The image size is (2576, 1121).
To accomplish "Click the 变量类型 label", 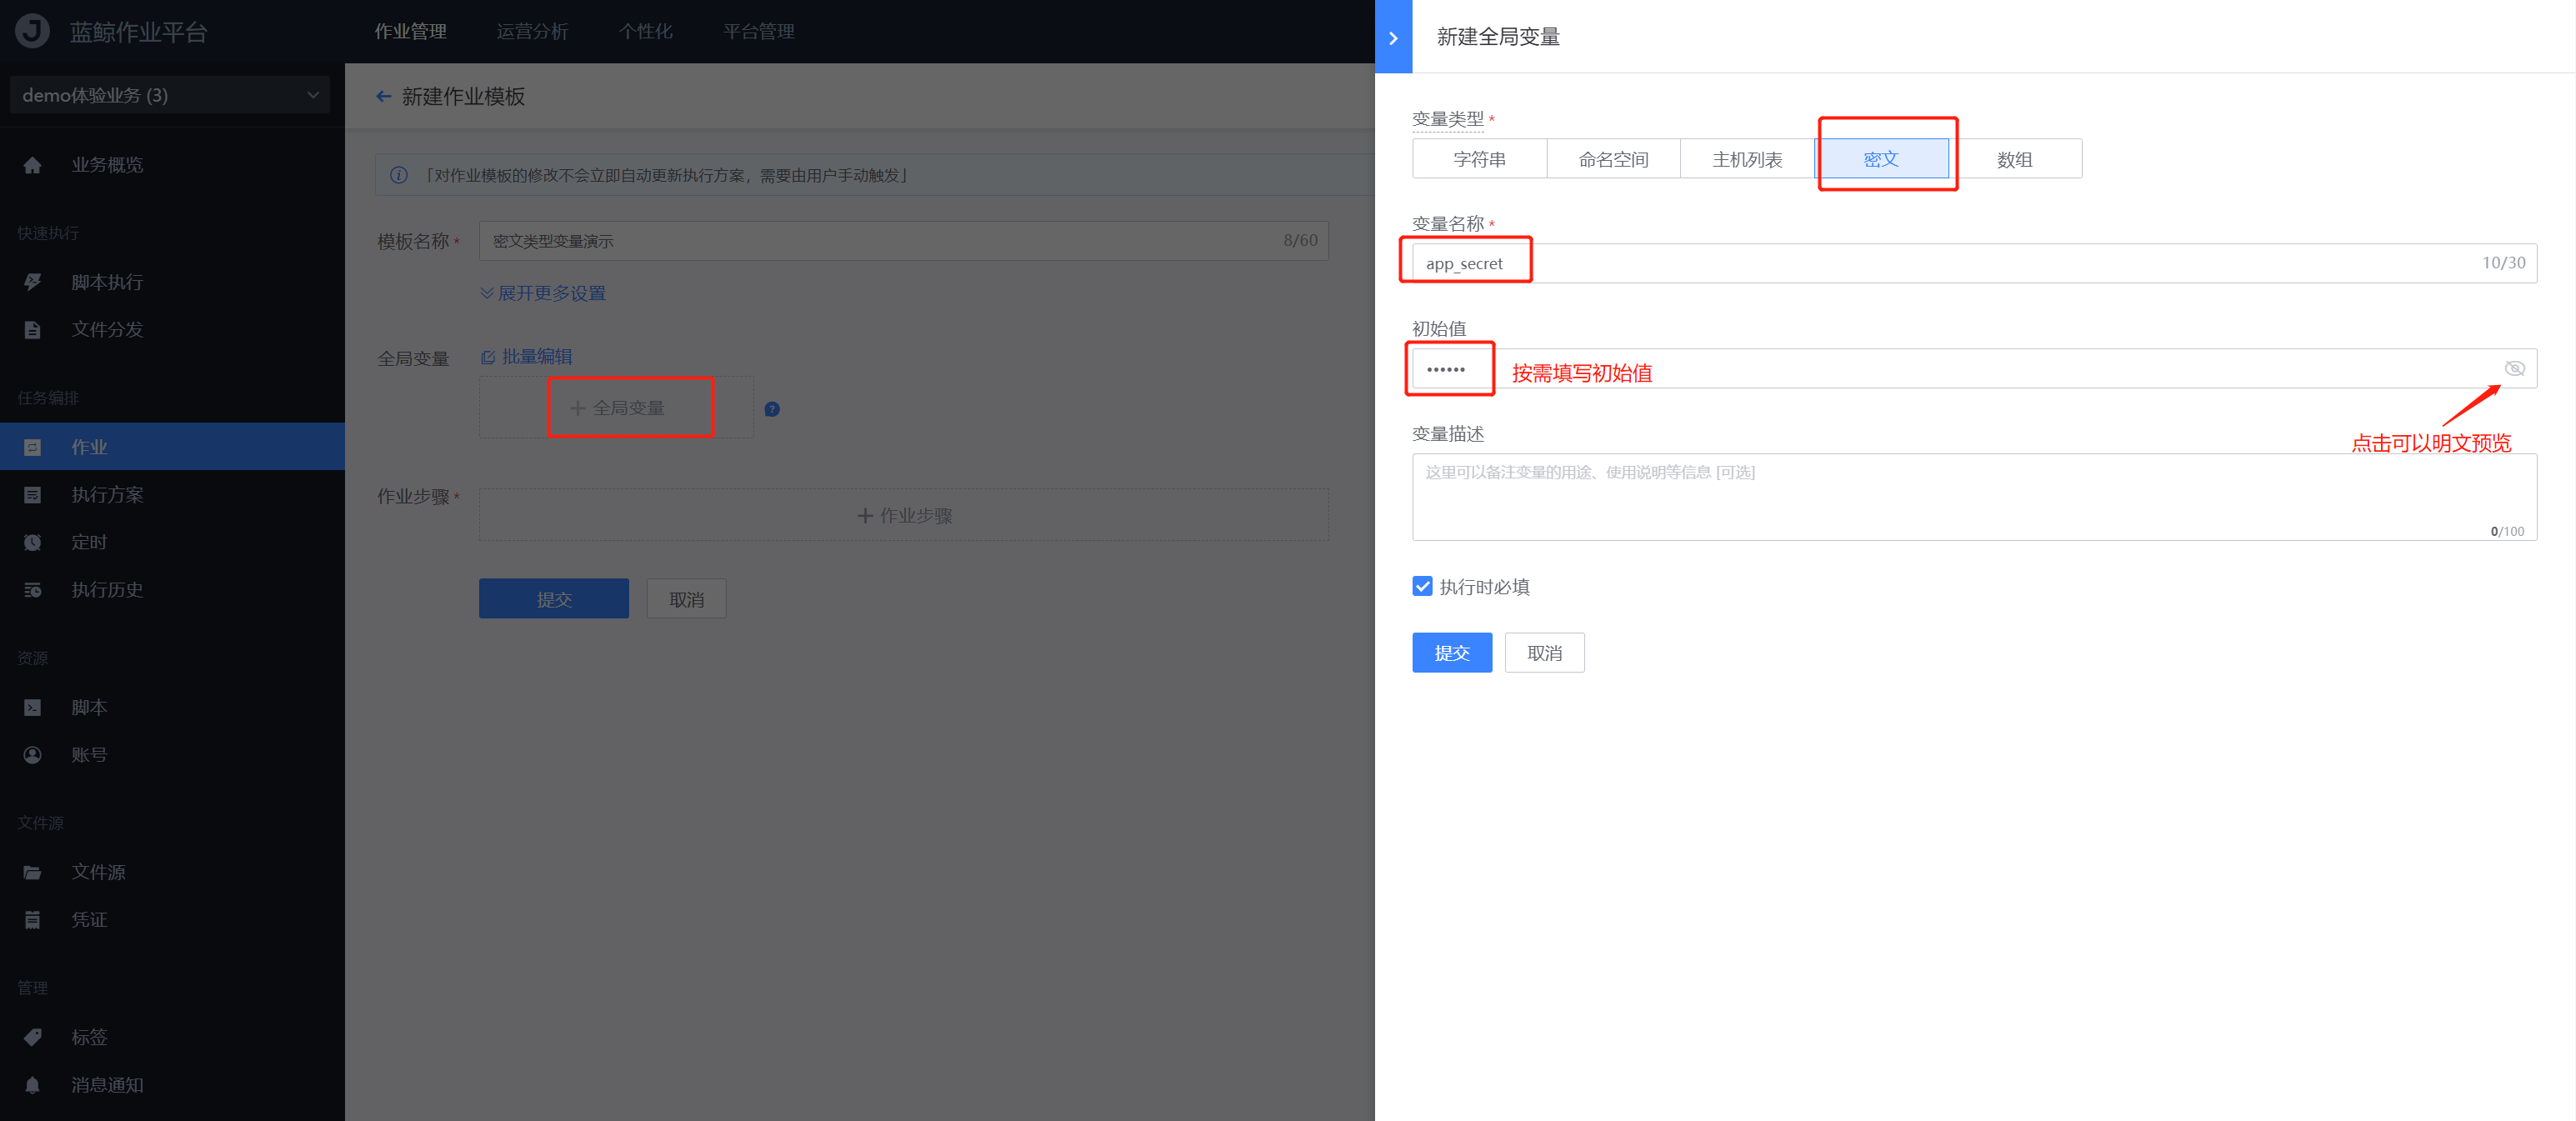I will pyautogui.click(x=1448, y=119).
